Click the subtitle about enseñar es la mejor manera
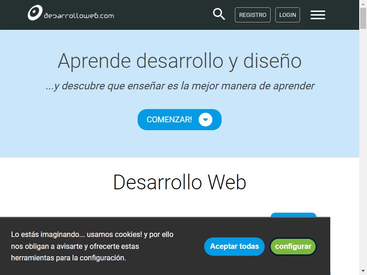This screenshot has height=275, width=367. pyautogui.click(x=180, y=86)
